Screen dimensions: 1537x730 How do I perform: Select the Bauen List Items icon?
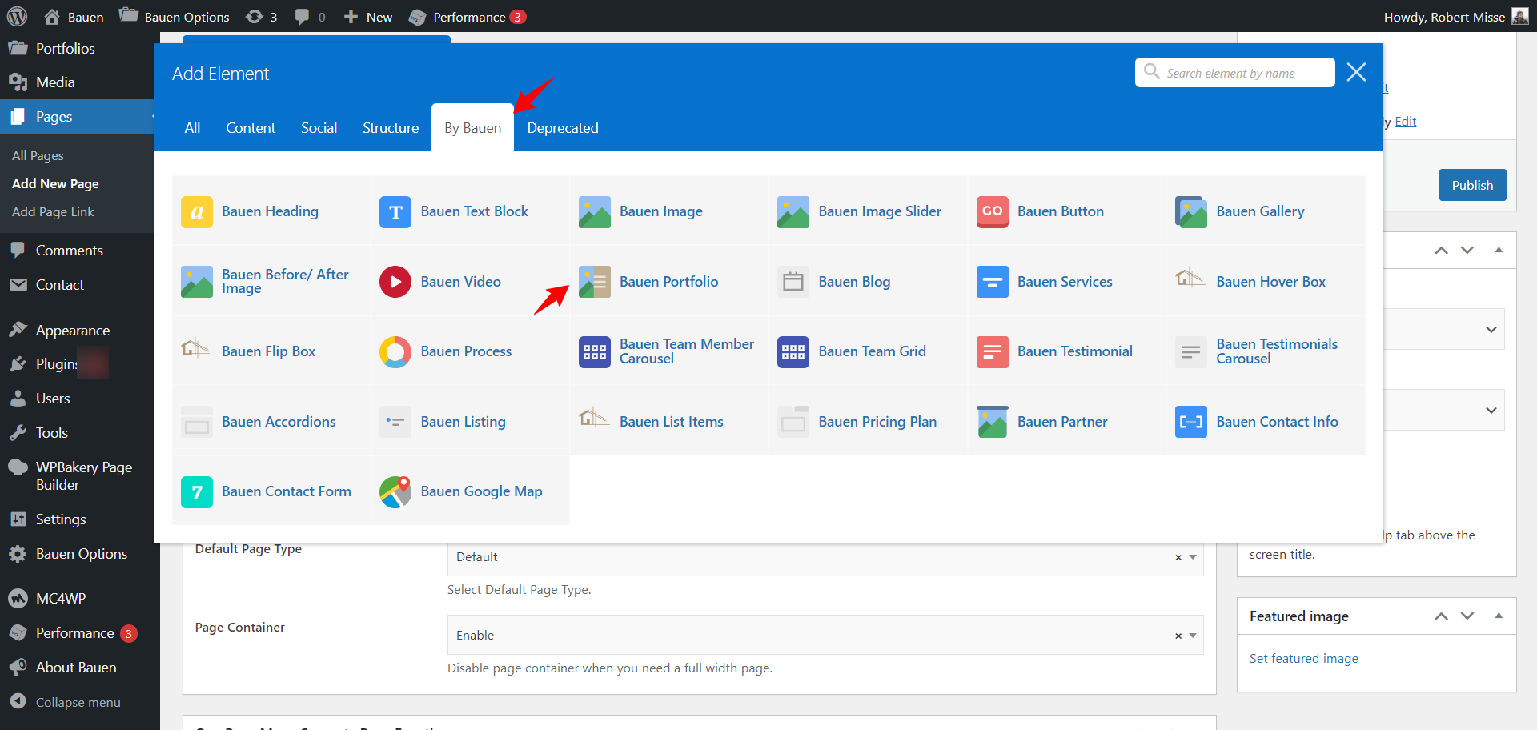pos(595,418)
